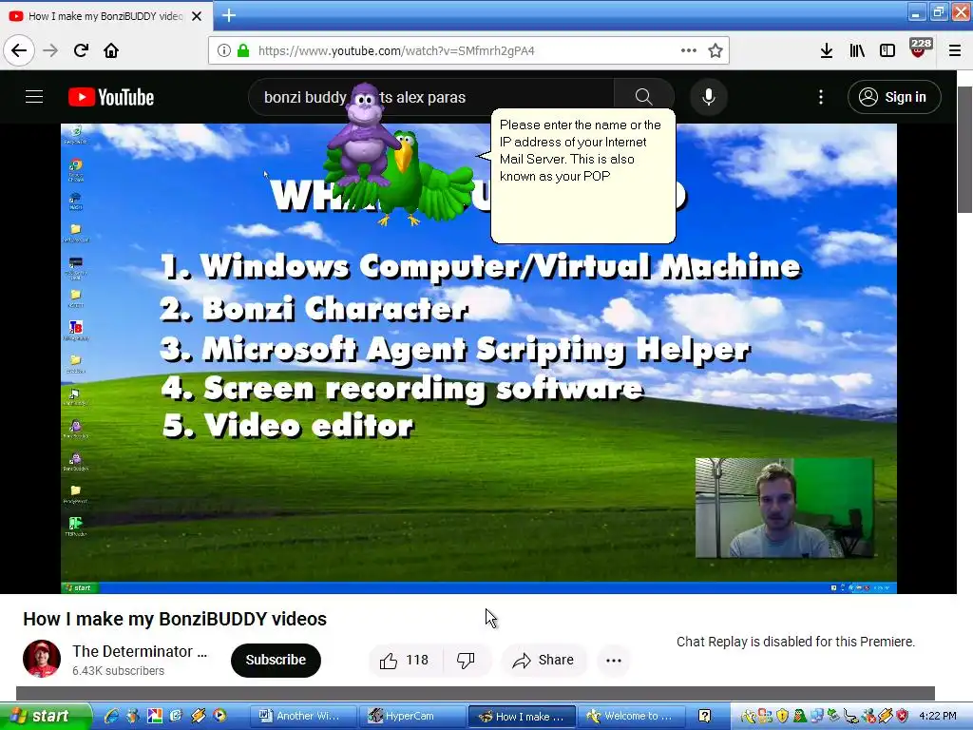Open YouTube settings three-dot menu
This screenshot has width=973, height=730.
(820, 97)
